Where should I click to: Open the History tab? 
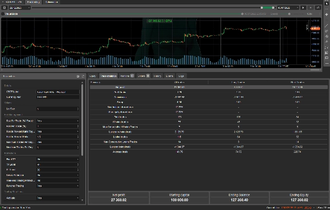coord(157,76)
